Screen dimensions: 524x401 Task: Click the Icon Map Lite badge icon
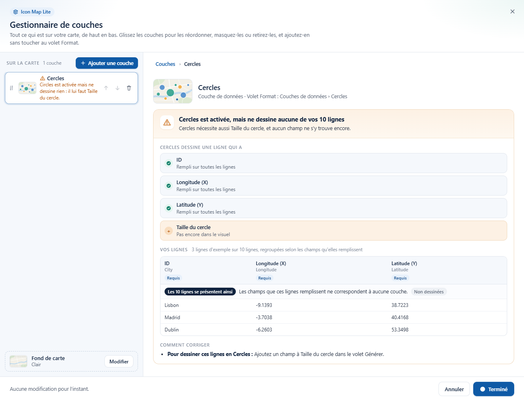16,12
